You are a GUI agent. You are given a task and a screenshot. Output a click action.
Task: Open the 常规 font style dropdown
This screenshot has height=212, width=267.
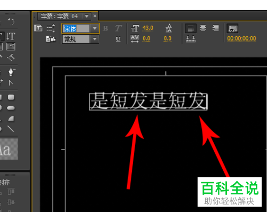(95, 39)
